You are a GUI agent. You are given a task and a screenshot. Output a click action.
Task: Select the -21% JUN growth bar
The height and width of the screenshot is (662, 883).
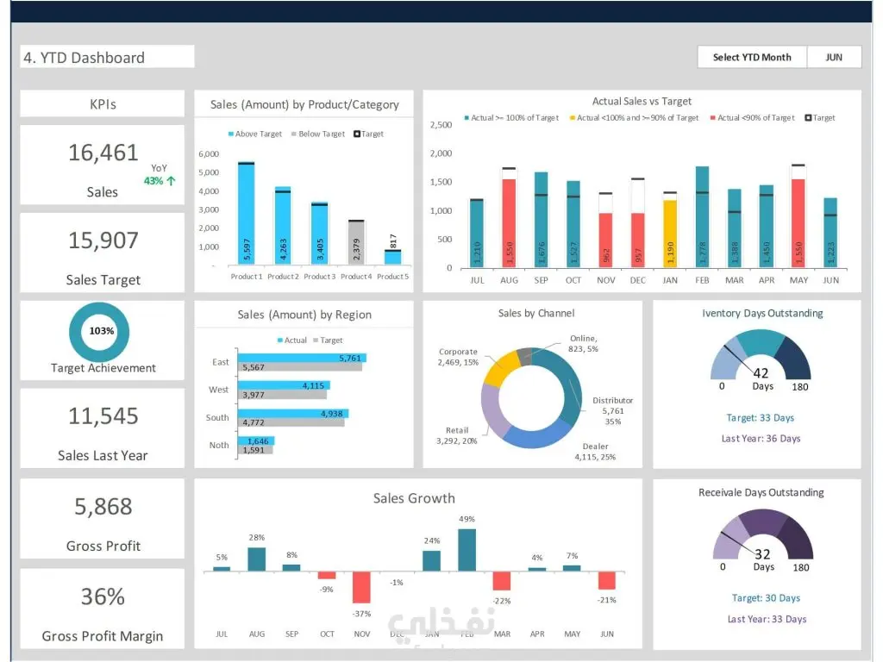coord(606,580)
